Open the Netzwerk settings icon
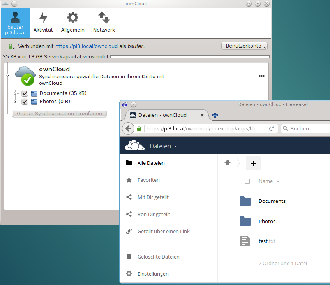 [103, 22]
